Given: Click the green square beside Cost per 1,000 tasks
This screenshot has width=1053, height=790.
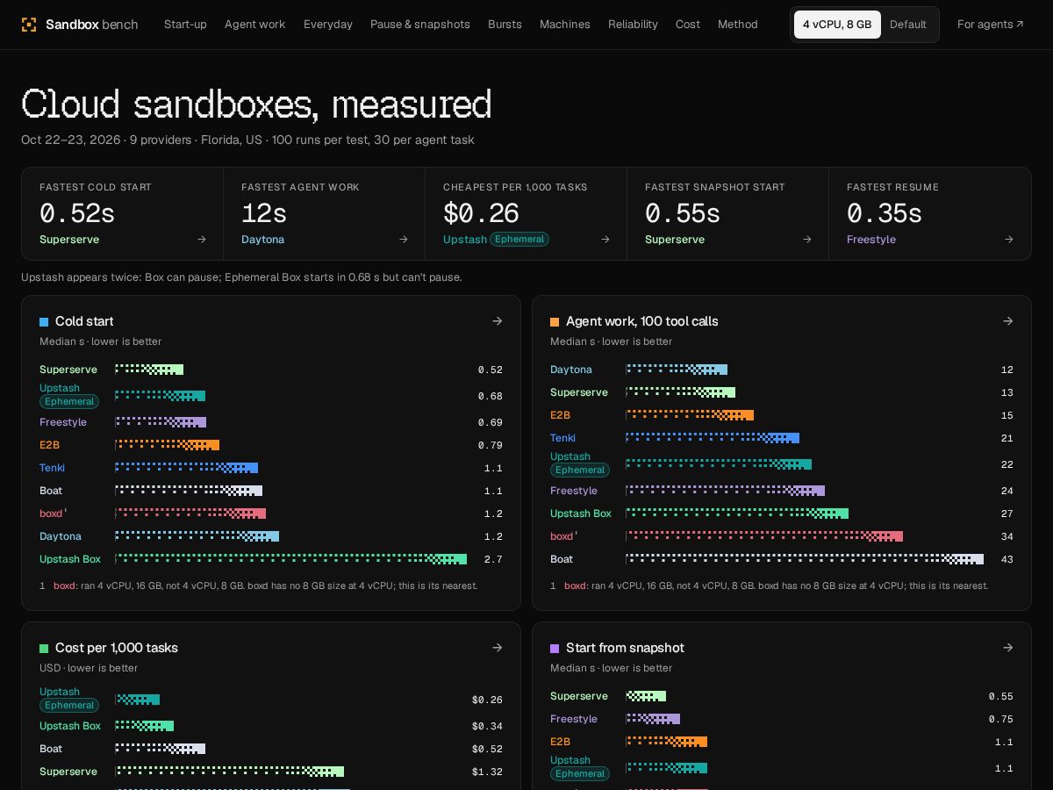Looking at the screenshot, I should click(44, 649).
